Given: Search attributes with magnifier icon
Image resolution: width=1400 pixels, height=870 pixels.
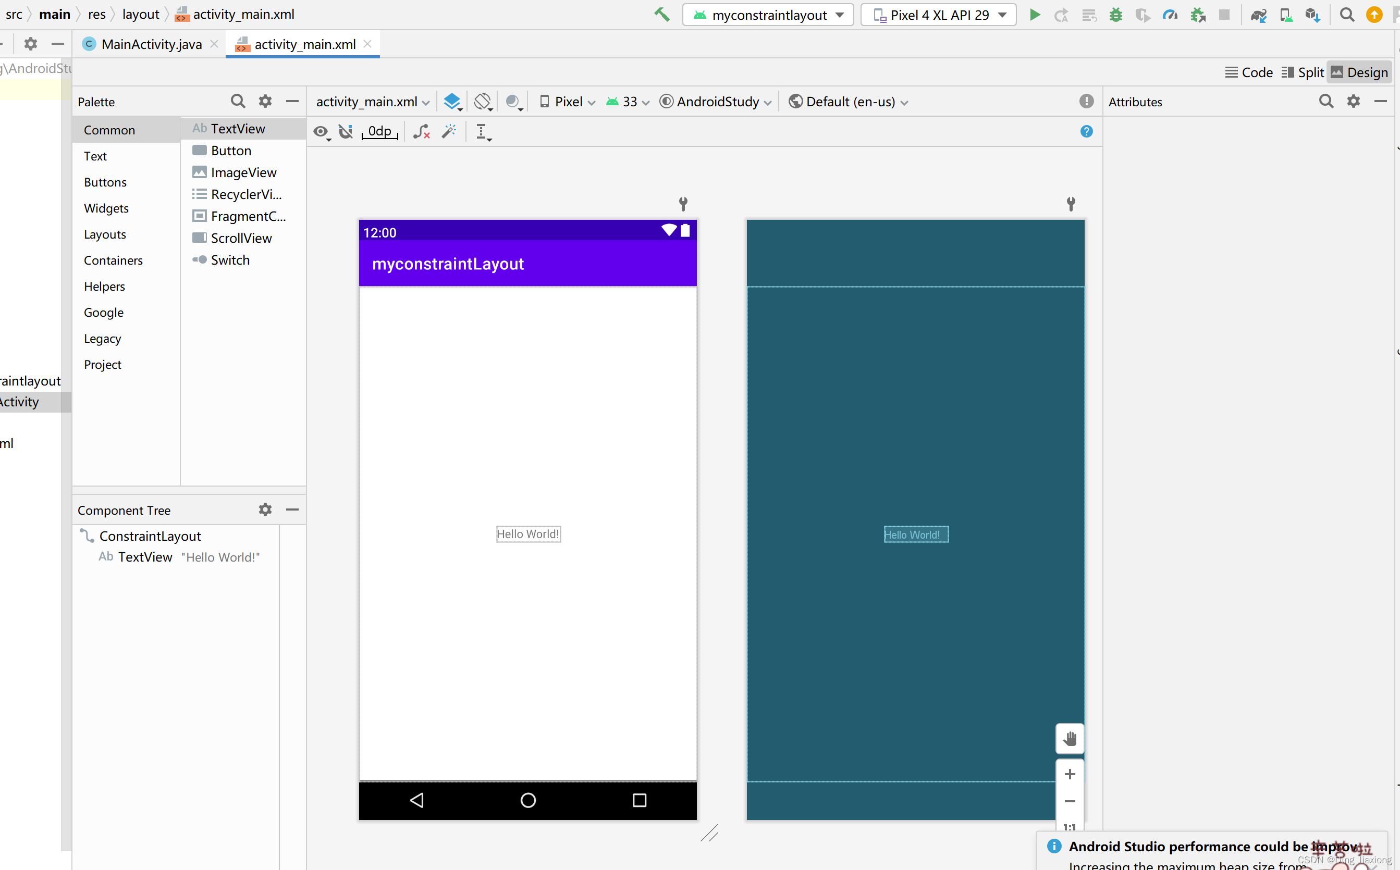Looking at the screenshot, I should click(x=1327, y=101).
